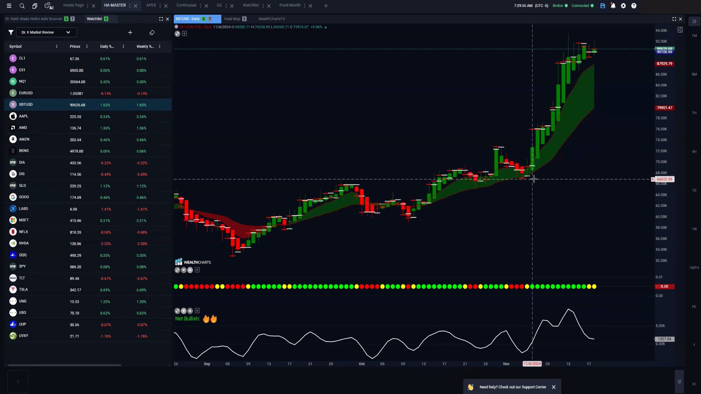The image size is (701, 394).
Task: Open the notifications bell
Action: click(x=613, y=6)
